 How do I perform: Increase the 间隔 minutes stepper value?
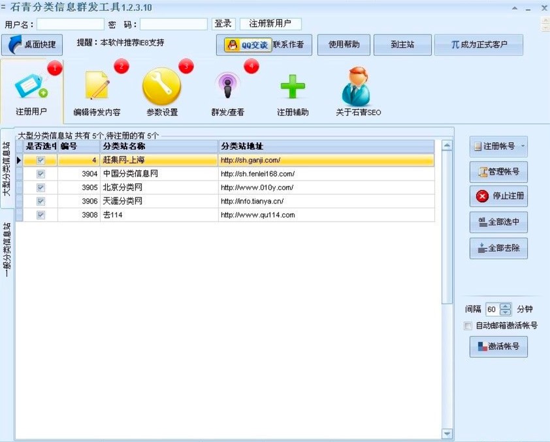point(506,306)
